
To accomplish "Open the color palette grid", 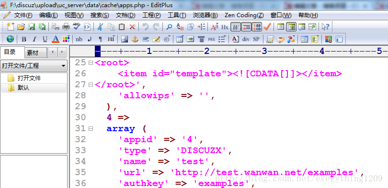I will tap(66, 39).
